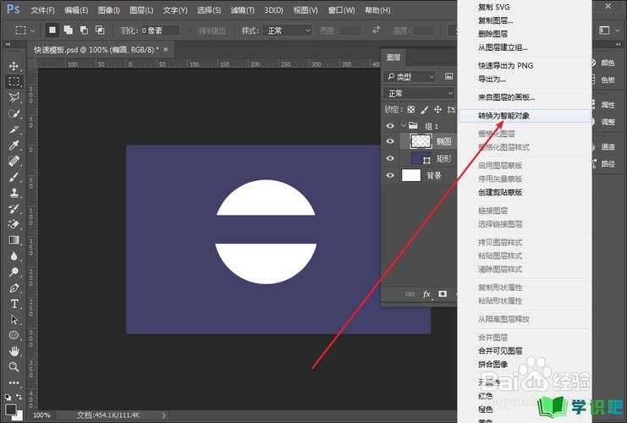This screenshot has height=423, width=627.
Task: Select the Move tool
Action: tap(14, 66)
